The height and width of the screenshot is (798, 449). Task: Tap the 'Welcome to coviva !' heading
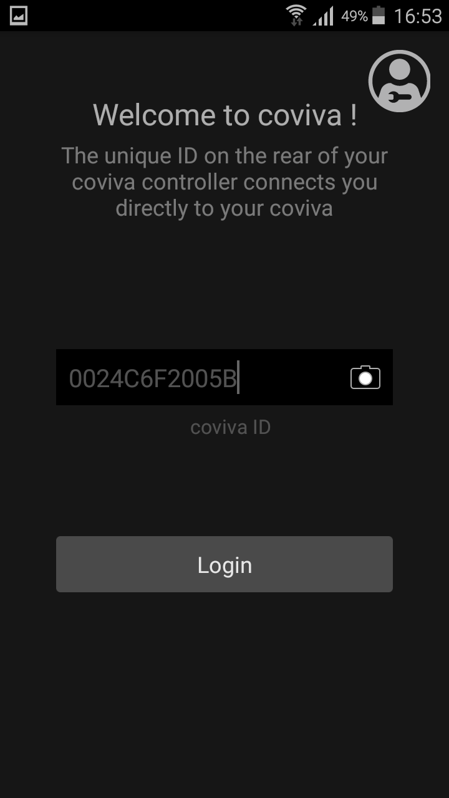coord(224,115)
